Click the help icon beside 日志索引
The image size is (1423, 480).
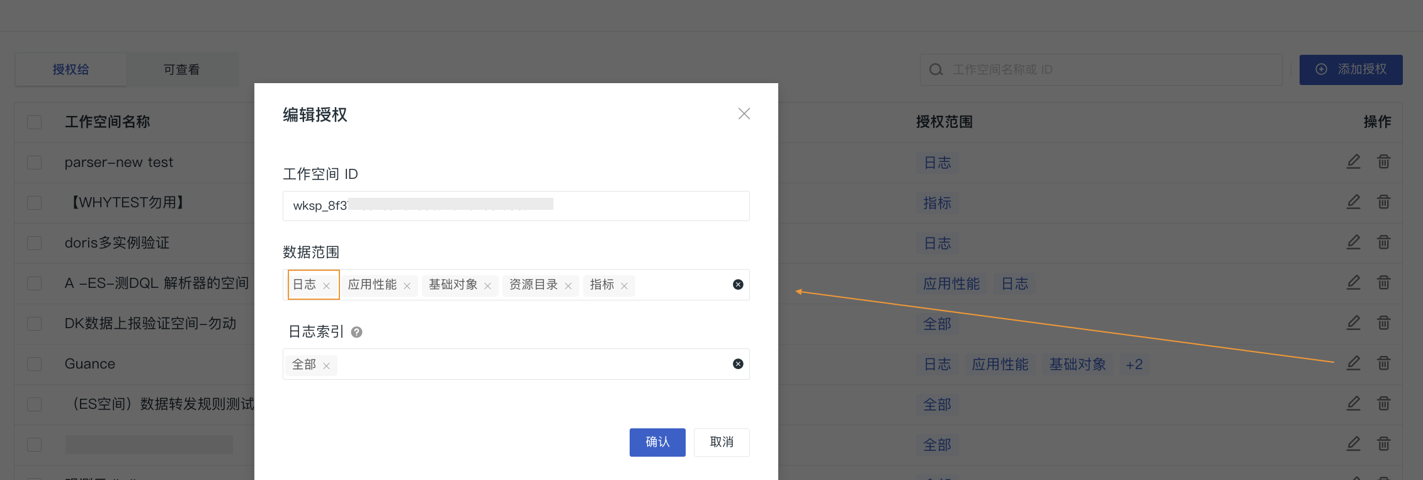click(356, 332)
